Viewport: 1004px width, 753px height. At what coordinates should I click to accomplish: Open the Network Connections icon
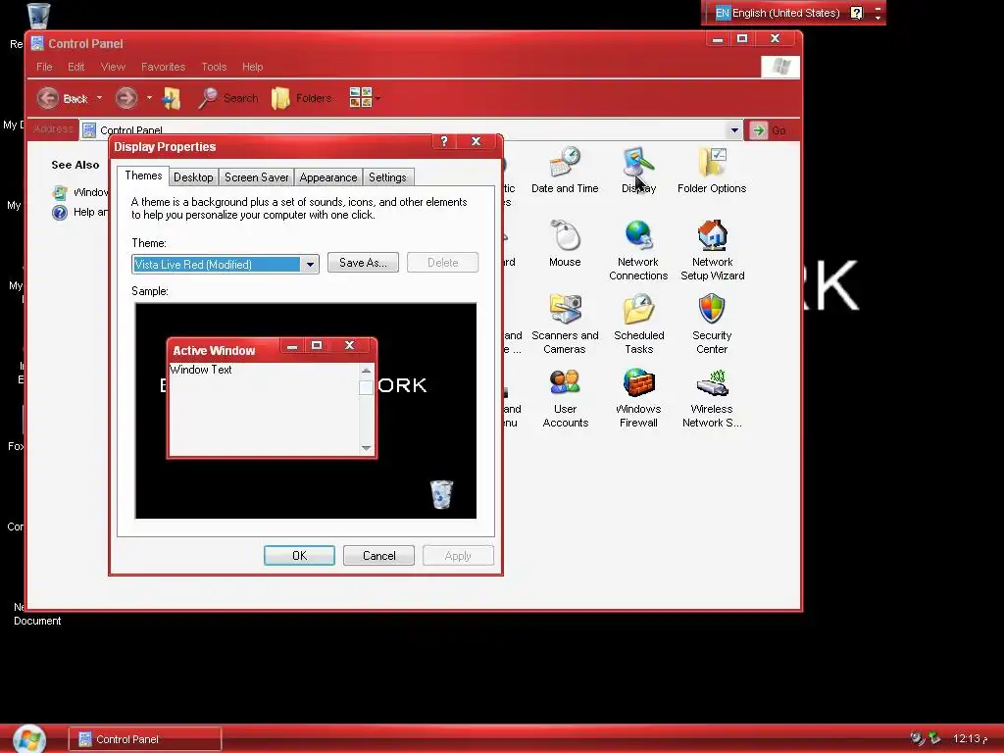pyautogui.click(x=638, y=250)
